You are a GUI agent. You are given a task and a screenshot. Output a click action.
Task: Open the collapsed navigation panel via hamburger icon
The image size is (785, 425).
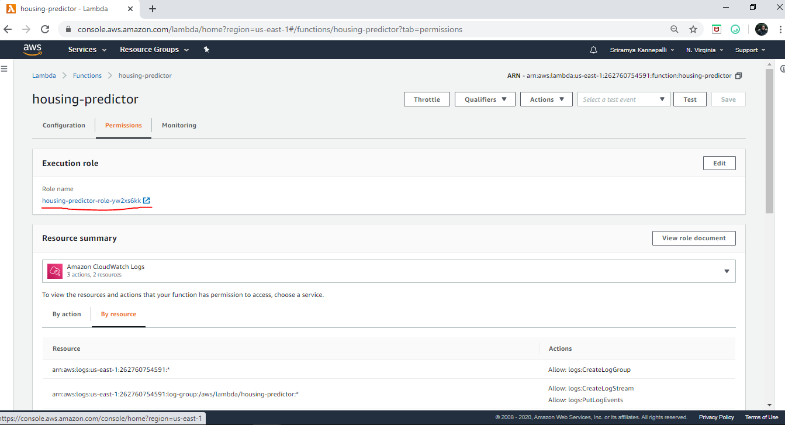[x=5, y=68]
